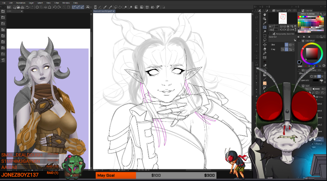Click the saturation square in Color Wheel
The width and height of the screenshot is (327, 181).
point(311,53)
